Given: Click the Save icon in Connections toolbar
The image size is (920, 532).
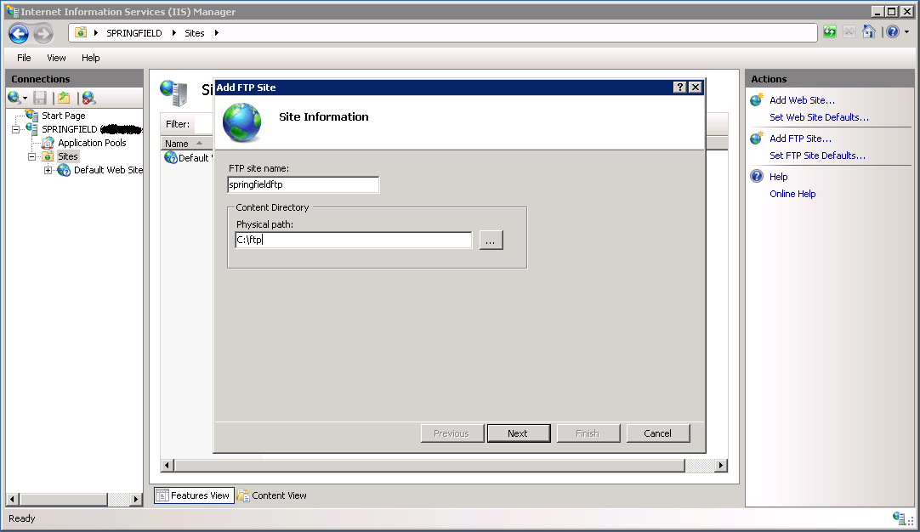Looking at the screenshot, I should pos(40,98).
